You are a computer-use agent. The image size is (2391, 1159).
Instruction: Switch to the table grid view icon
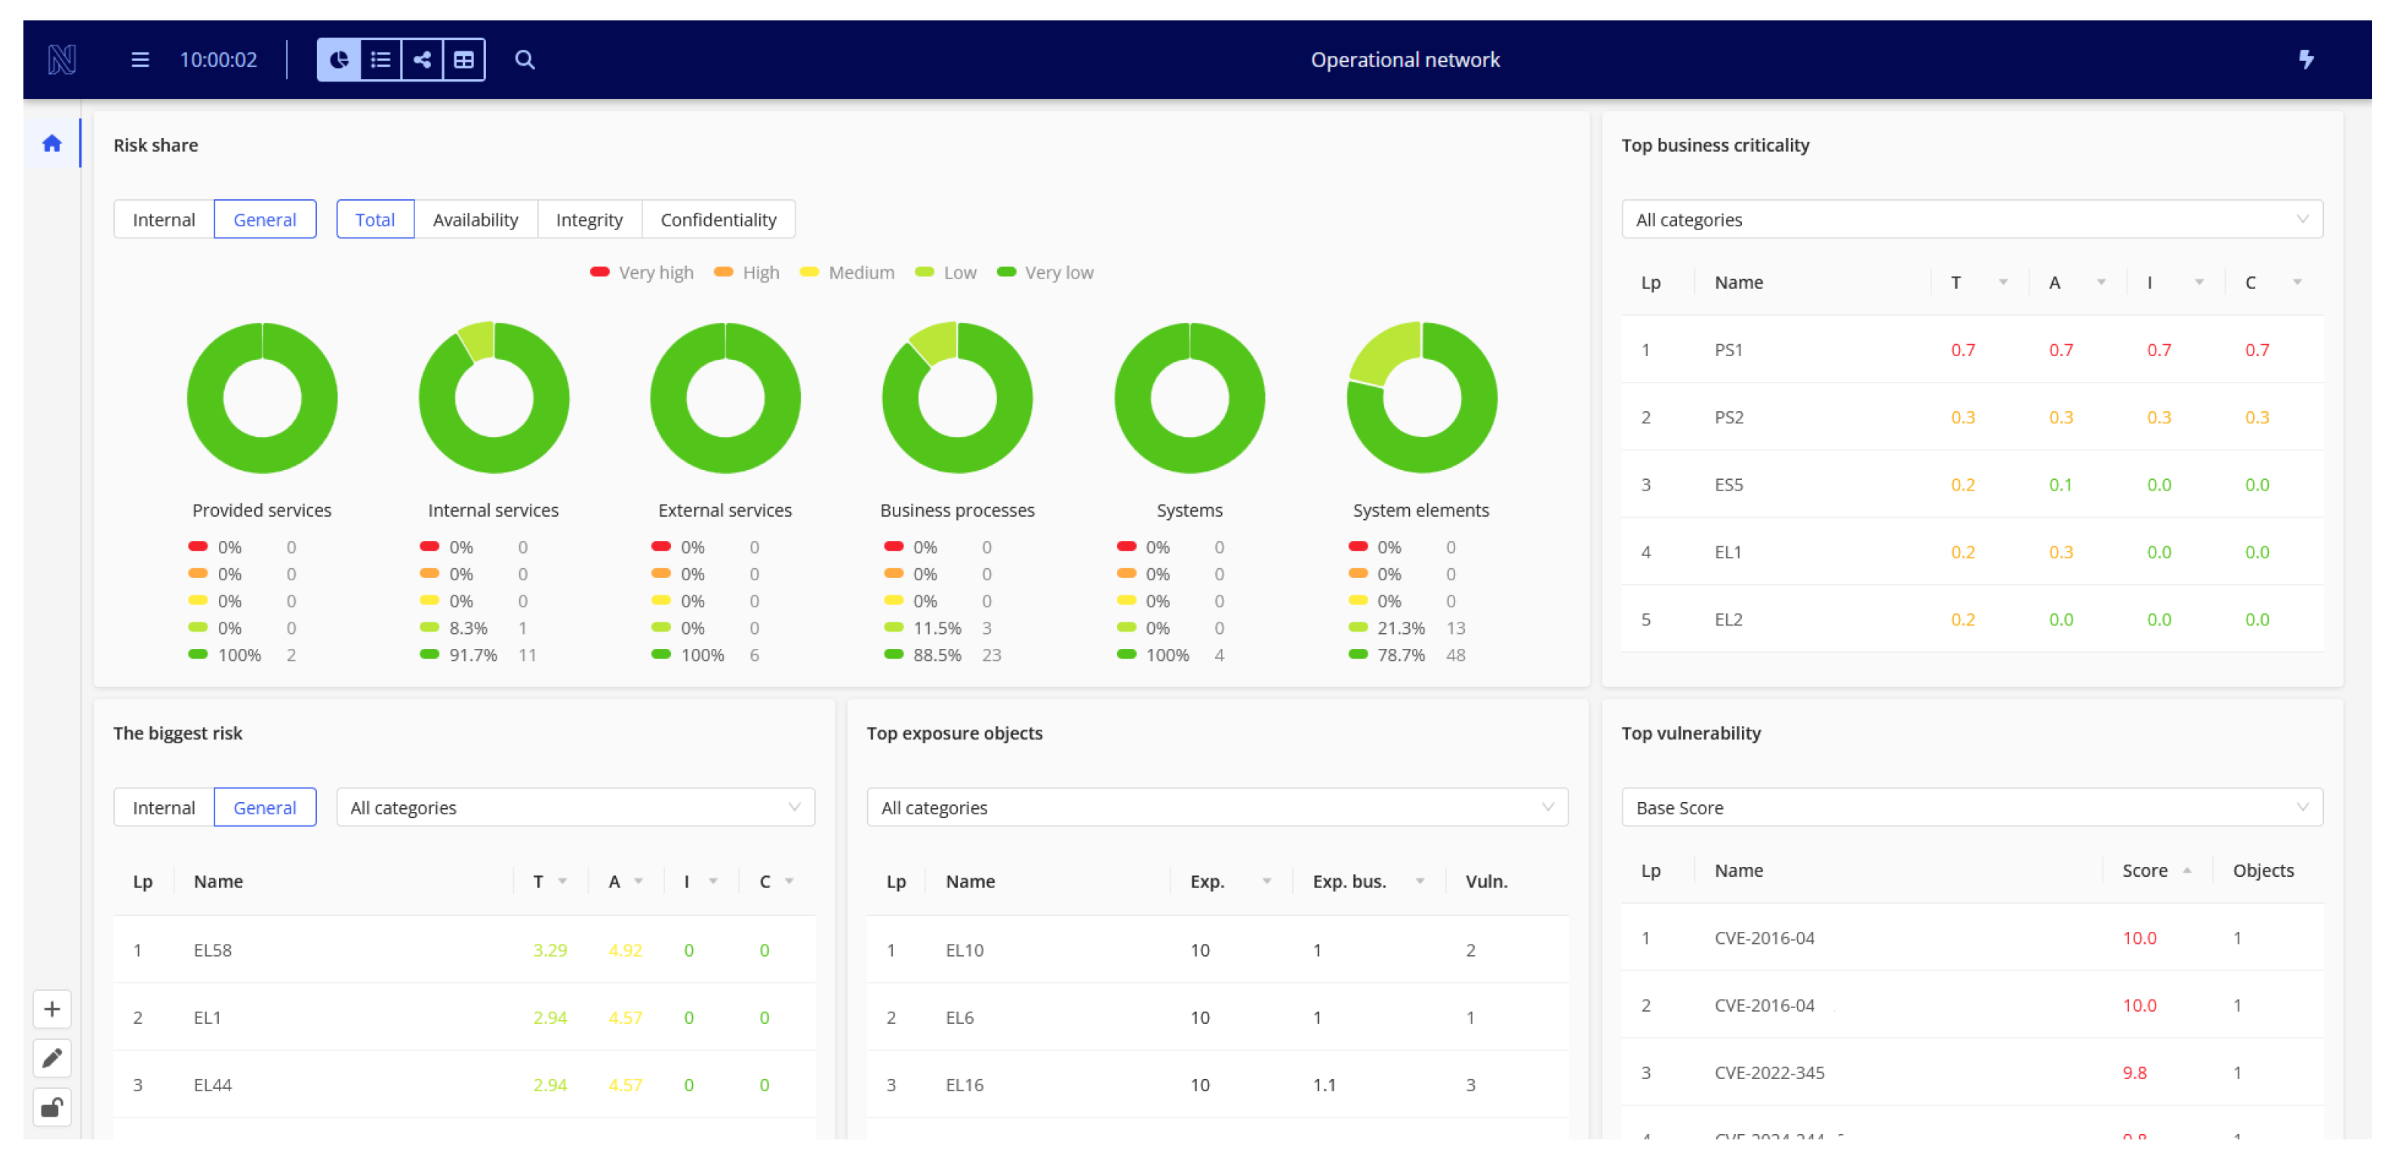point(464,60)
